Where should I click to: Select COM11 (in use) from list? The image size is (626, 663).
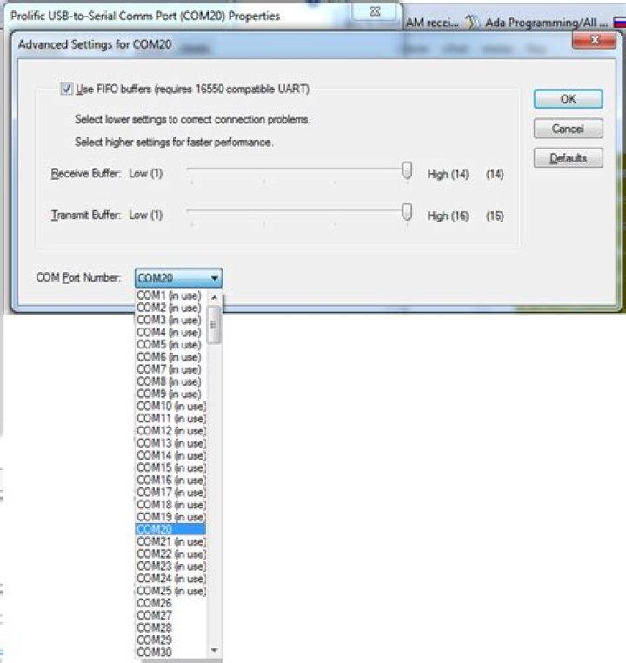[x=171, y=418]
